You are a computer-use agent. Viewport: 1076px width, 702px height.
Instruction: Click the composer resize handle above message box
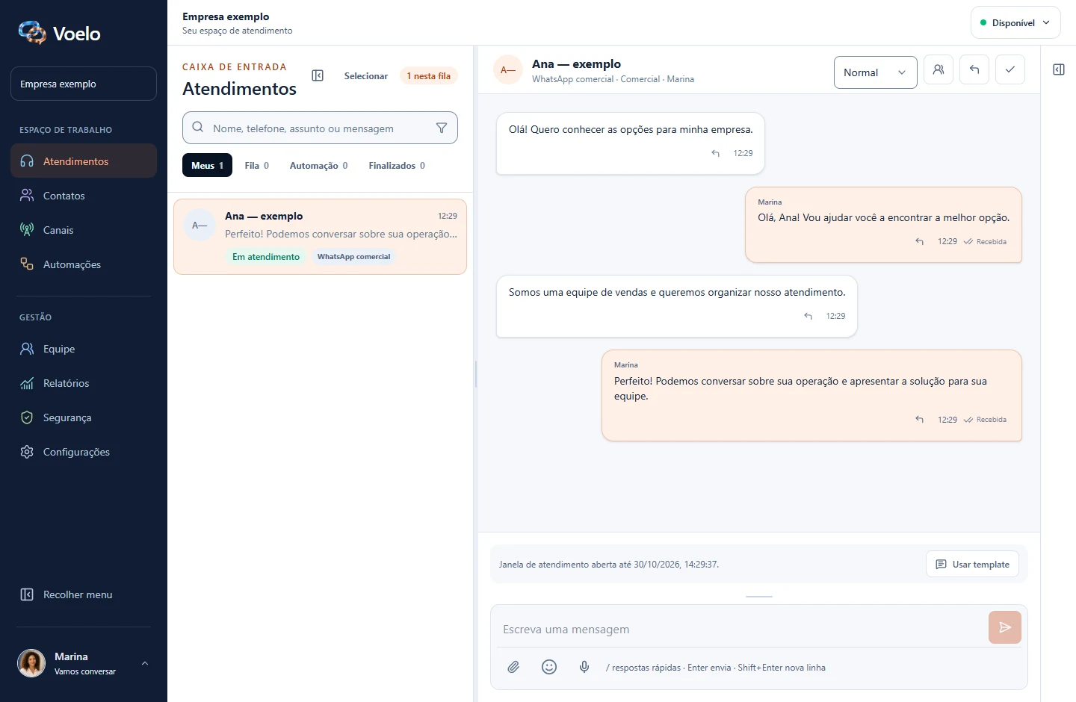click(x=759, y=597)
